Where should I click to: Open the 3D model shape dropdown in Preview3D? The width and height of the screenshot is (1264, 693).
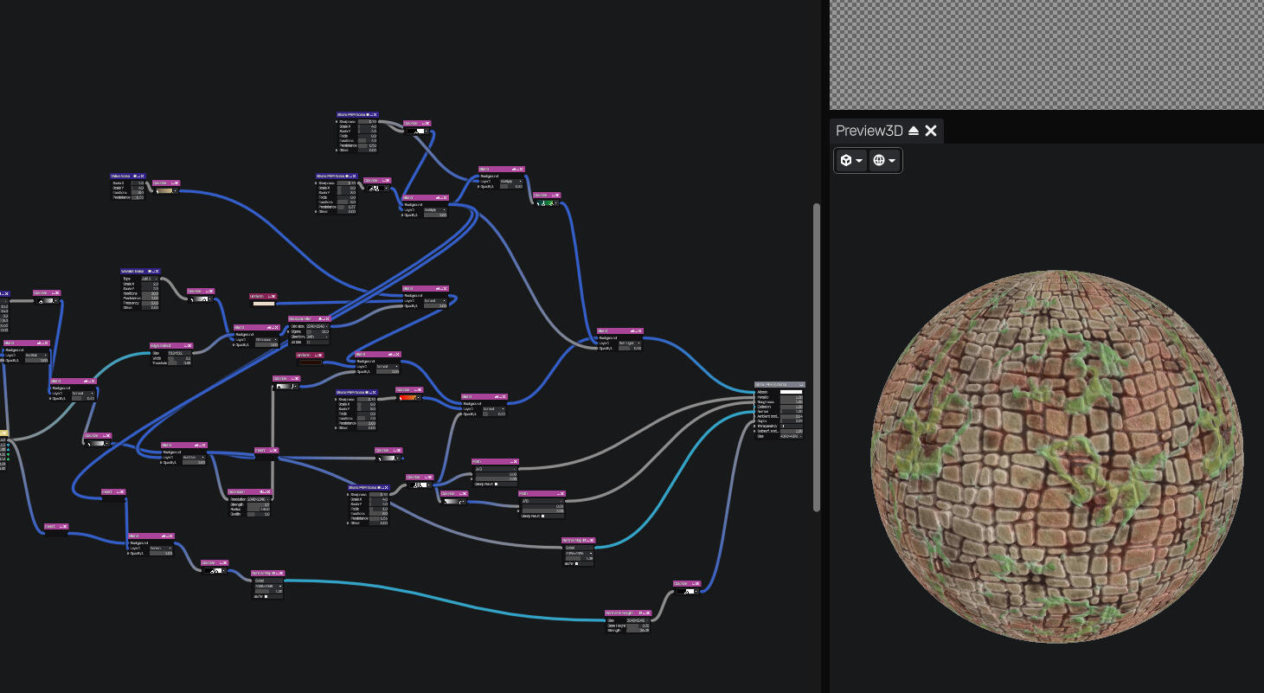[x=850, y=161]
